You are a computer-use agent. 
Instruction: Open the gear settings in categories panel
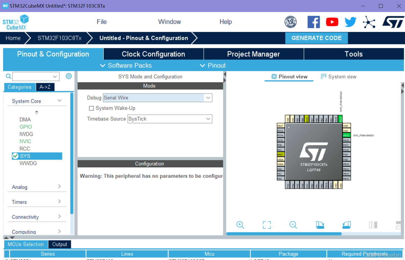69,76
